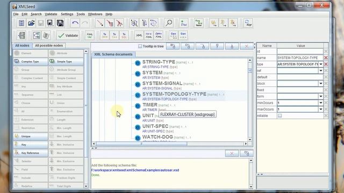This screenshot has width=344, height=193.
Task: Click the XML Val toolbar icon
Action: point(90,35)
